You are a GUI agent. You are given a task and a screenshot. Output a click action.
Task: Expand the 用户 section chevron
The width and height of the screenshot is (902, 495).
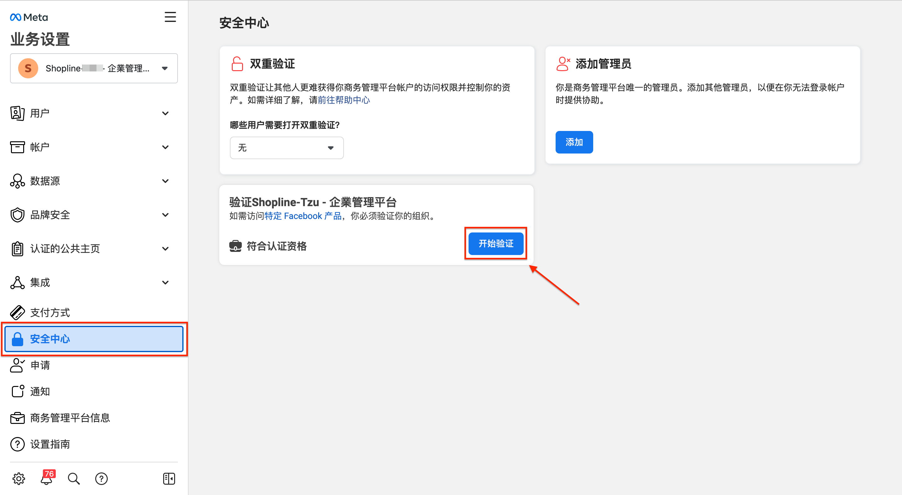pyautogui.click(x=165, y=113)
